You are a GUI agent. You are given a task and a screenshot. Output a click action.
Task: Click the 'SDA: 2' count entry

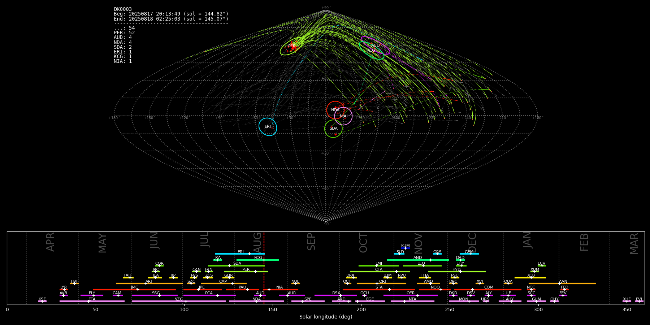[123, 47]
